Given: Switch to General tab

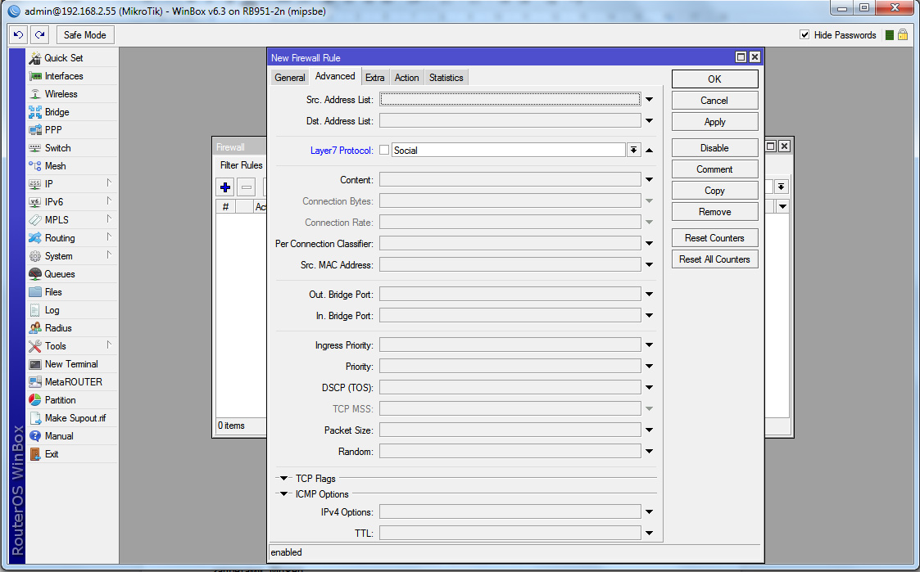Looking at the screenshot, I should 290,78.
